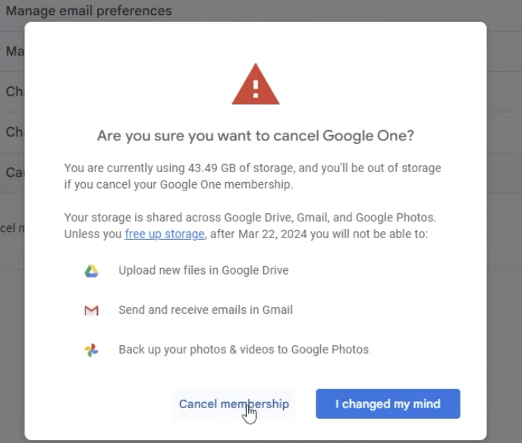Image resolution: width=522 pixels, height=443 pixels.
Task: Click the Gmail envelope icon
Action: [x=91, y=310]
